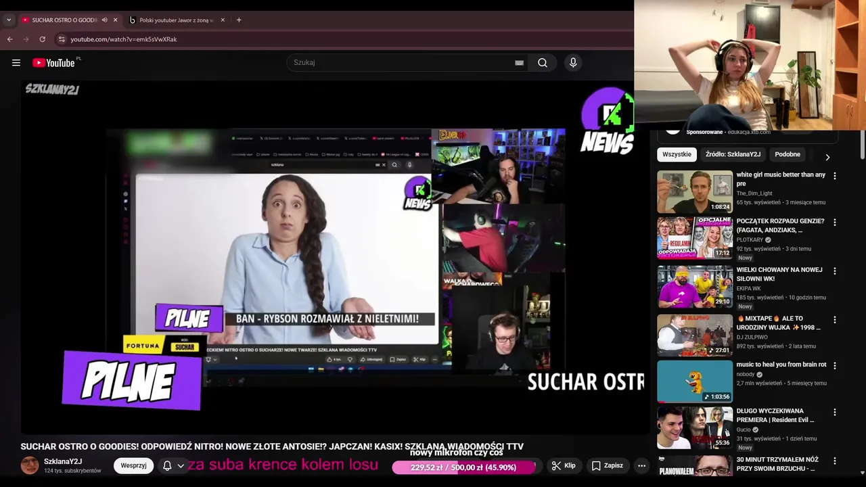Expand the tab search dropdown arrow
The image size is (866, 487).
9,20
